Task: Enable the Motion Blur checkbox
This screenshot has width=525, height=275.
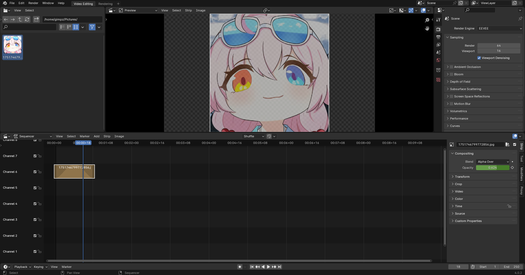Action: (451, 104)
